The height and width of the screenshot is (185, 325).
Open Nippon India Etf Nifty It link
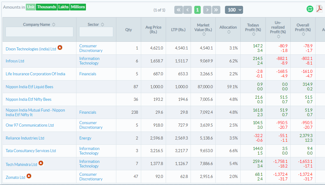tap(35, 112)
